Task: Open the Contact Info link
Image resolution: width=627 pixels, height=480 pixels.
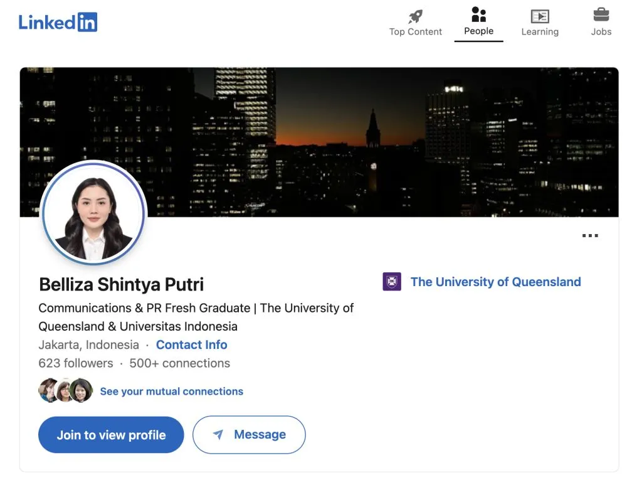Action: 191,345
